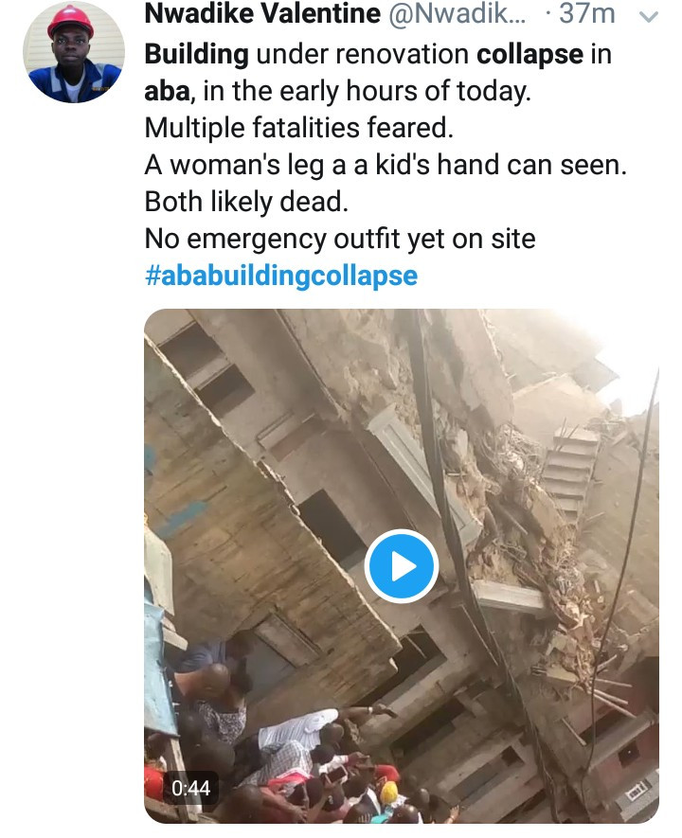682x838 pixels.
Task: Click the crowd of people in video
Action: pos(313,767)
